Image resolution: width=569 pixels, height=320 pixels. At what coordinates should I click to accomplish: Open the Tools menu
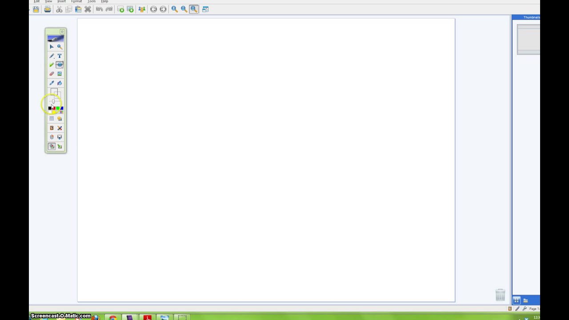pos(92,1)
